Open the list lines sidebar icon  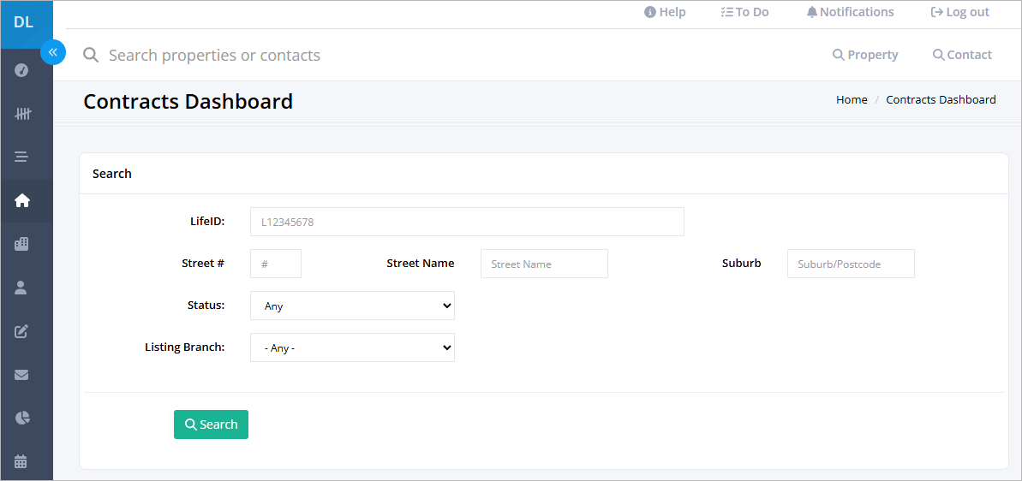point(21,157)
